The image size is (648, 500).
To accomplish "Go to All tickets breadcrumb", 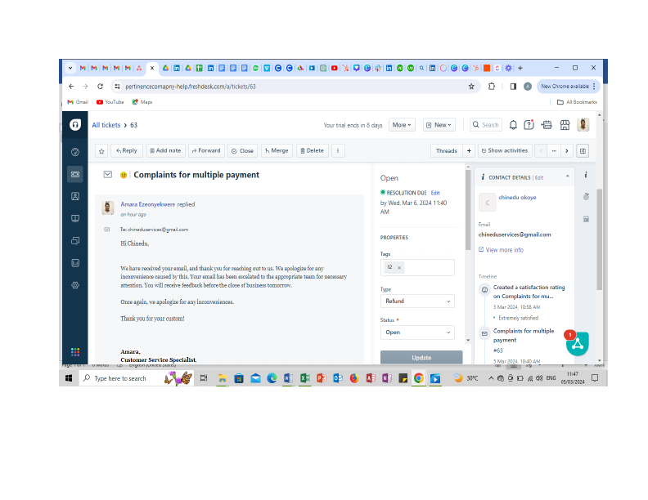I will [x=106, y=125].
